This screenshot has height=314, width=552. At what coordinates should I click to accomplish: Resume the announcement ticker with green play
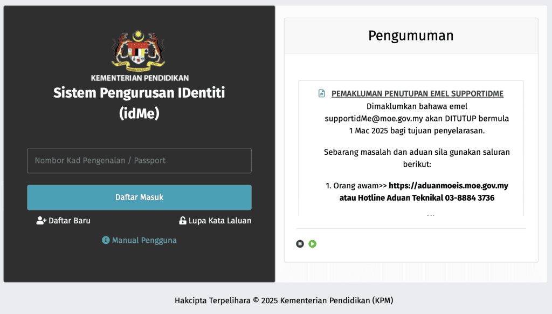[x=312, y=244]
